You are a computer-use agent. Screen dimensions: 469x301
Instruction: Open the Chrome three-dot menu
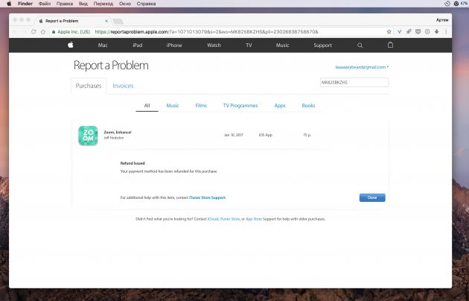tap(446, 32)
